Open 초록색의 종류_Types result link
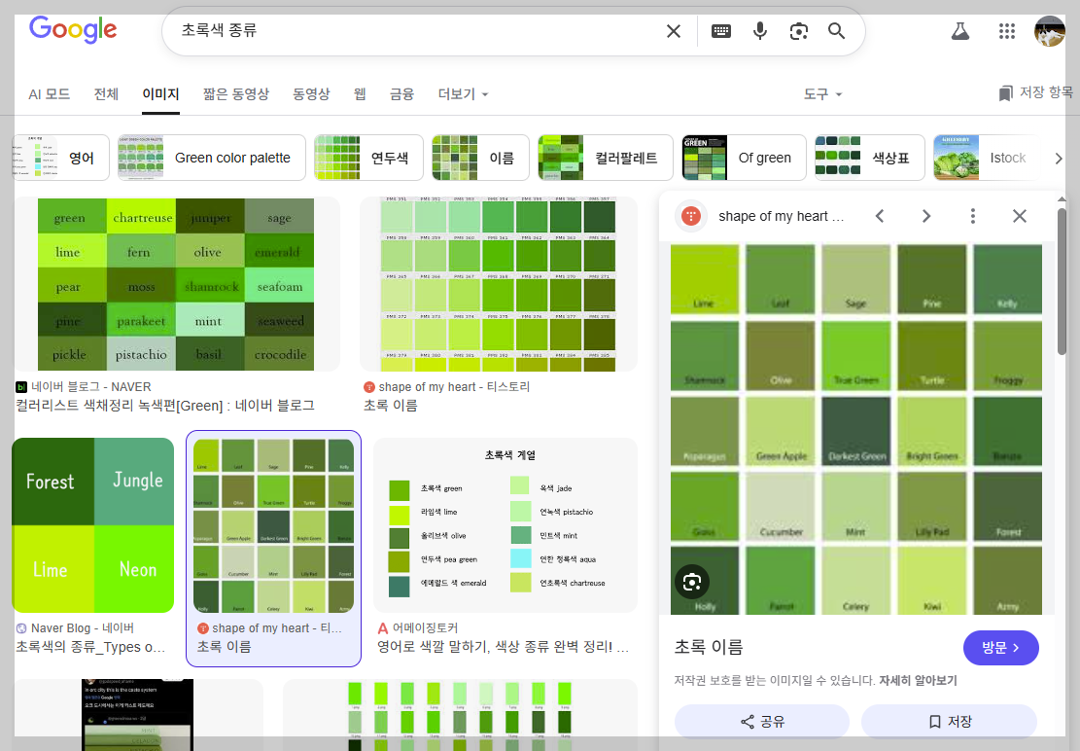 point(90,647)
